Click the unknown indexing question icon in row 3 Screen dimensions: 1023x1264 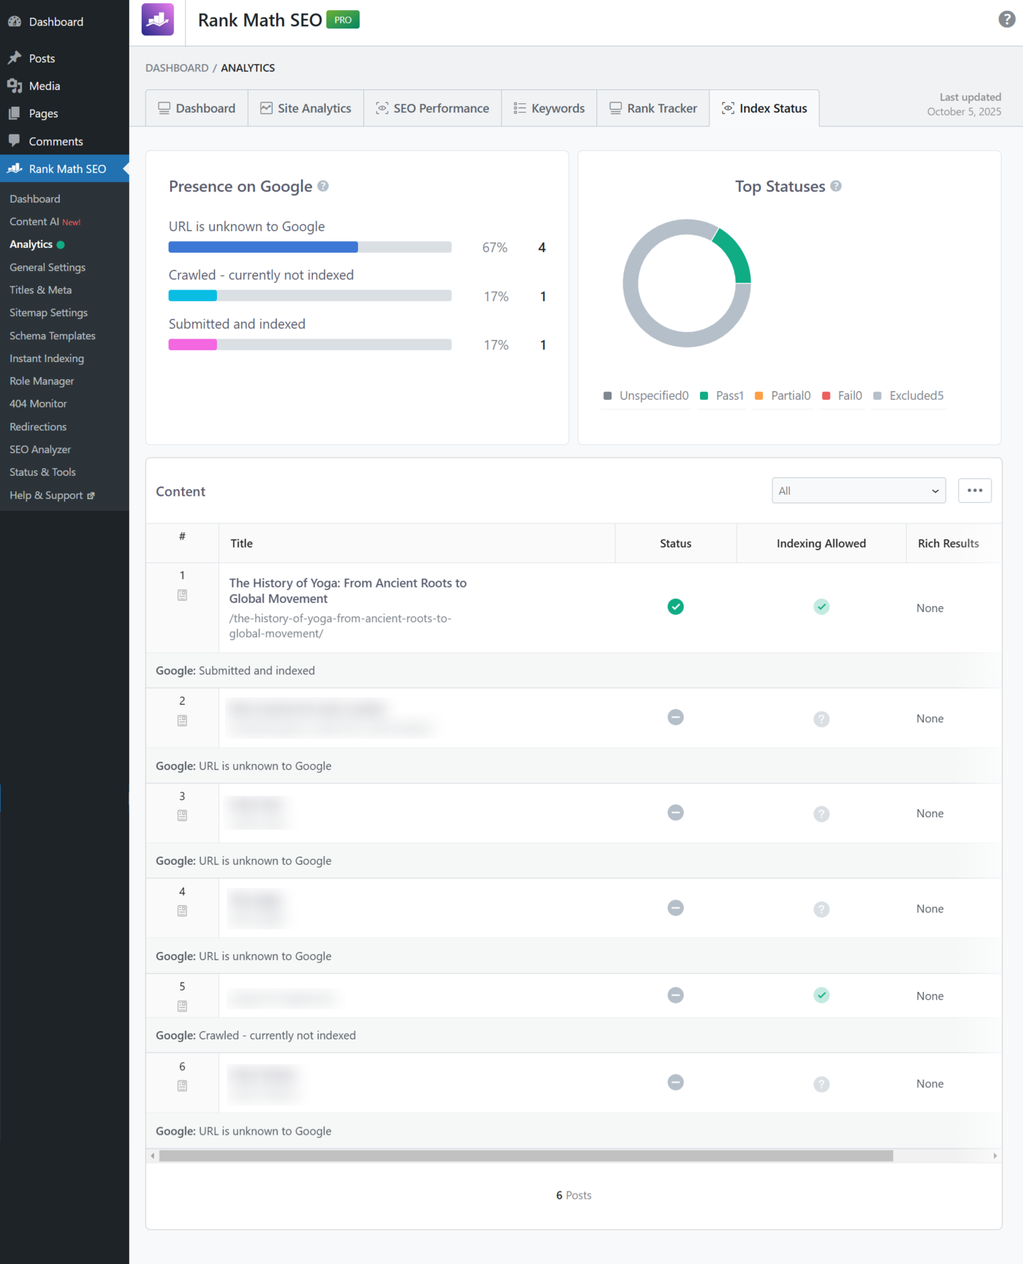click(821, 814)
